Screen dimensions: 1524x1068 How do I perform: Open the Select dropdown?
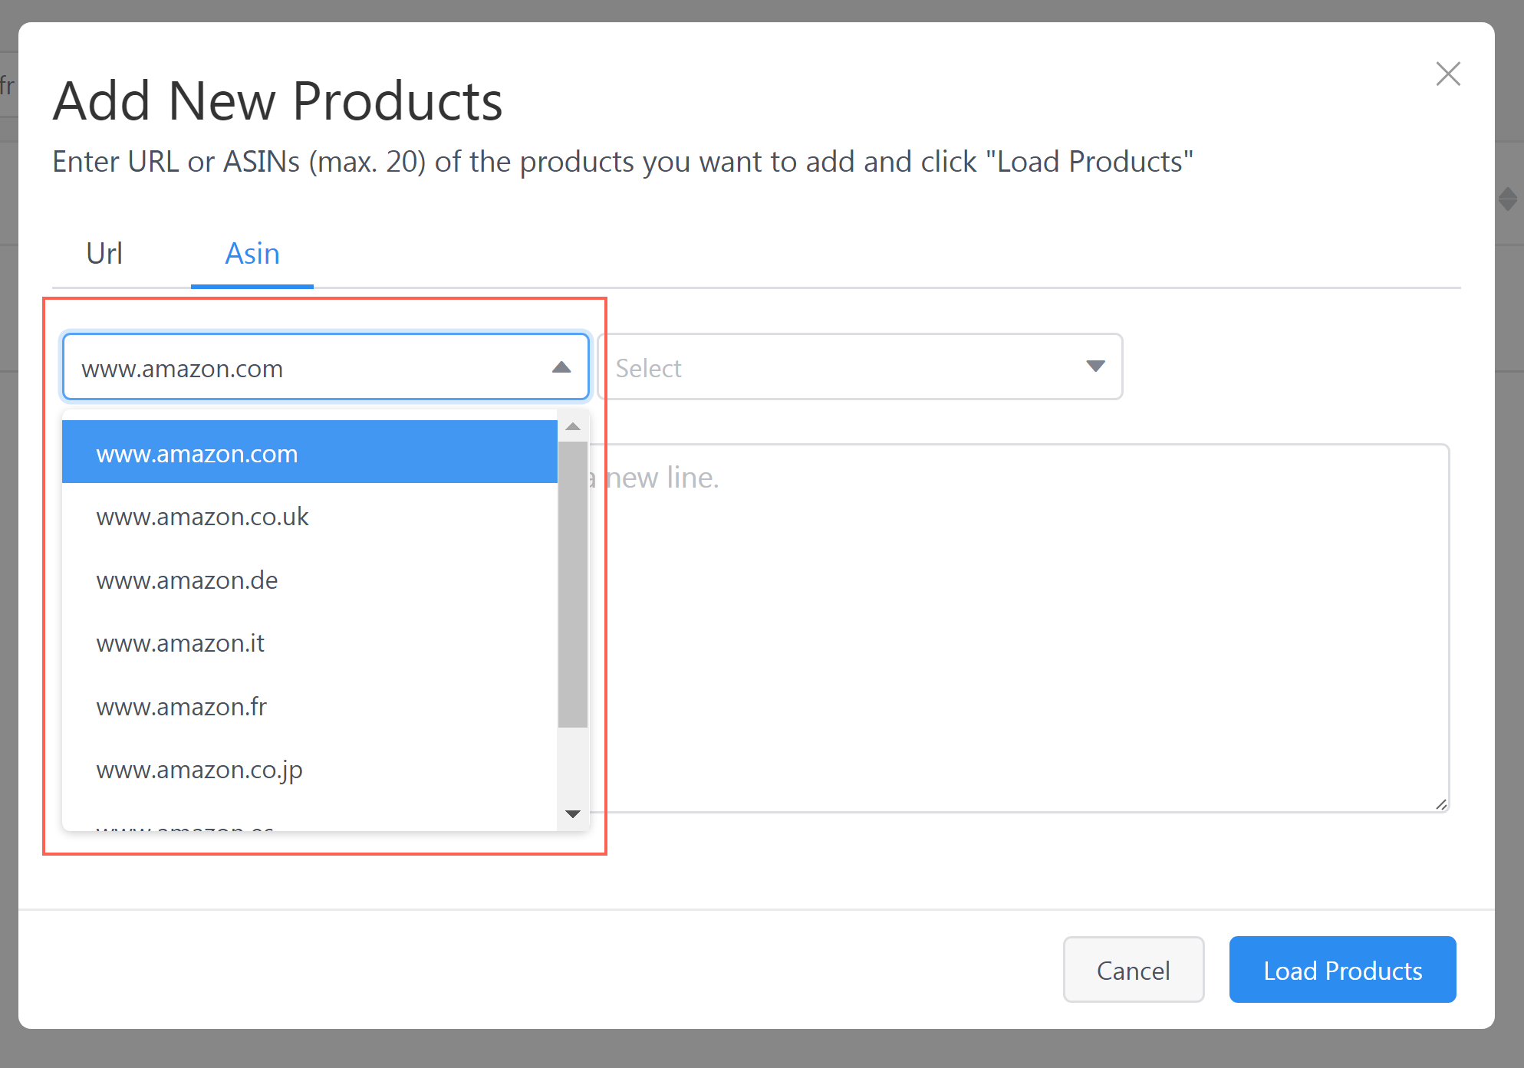tap(860, 367)
